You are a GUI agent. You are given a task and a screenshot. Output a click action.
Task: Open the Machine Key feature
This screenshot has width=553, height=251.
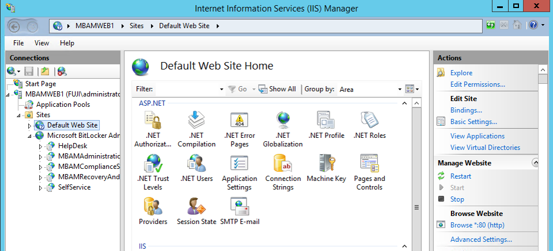(326, 168)
